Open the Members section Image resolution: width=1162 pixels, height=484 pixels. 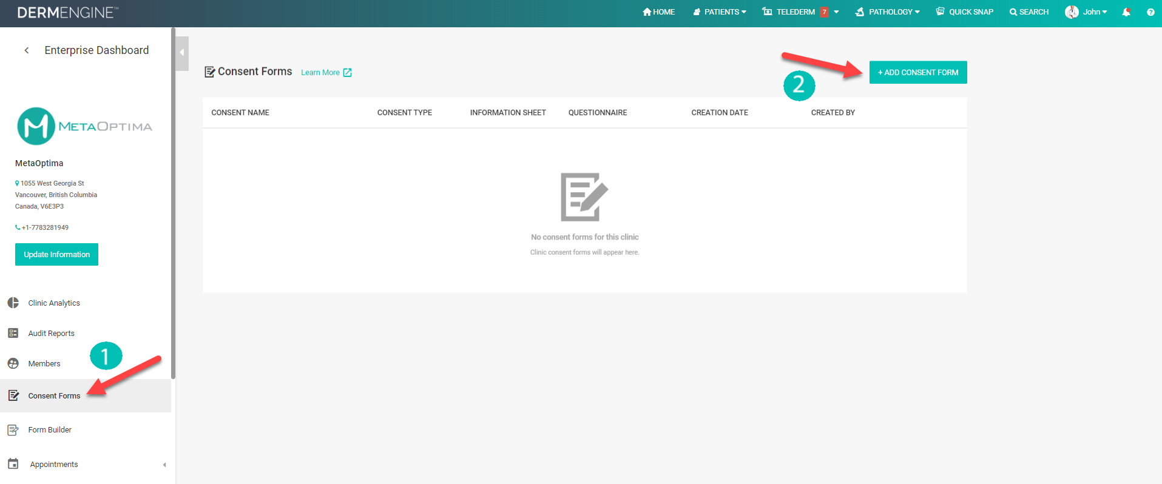[x=44, y=363]
